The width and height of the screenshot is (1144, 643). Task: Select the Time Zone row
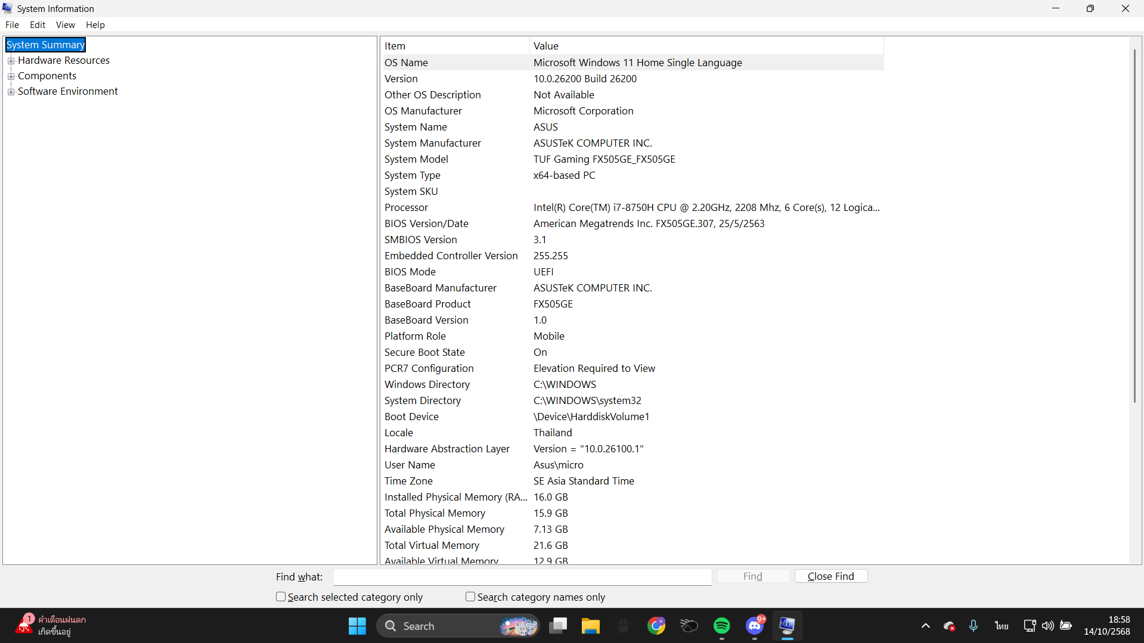[x=632, y=481]
